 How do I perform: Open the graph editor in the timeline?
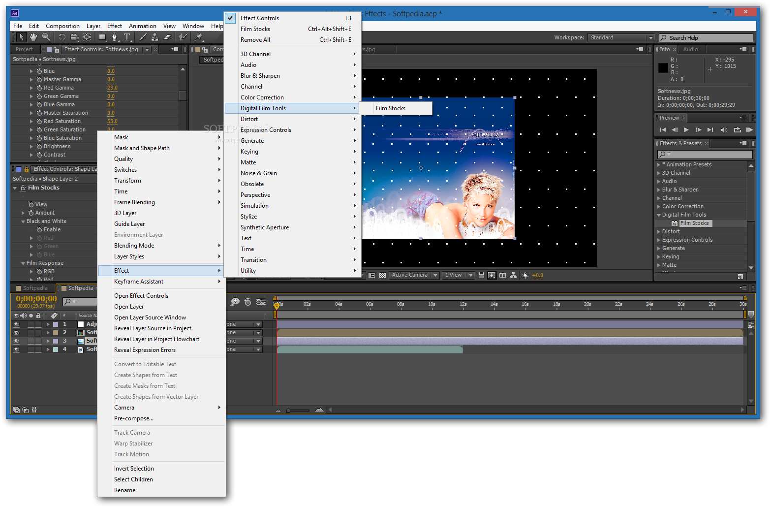tap(261, 302)
